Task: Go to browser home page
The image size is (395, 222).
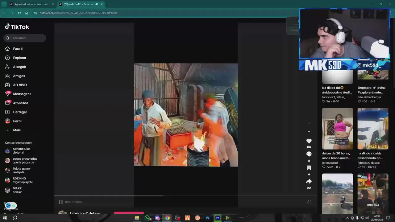Action: [27, 13]
